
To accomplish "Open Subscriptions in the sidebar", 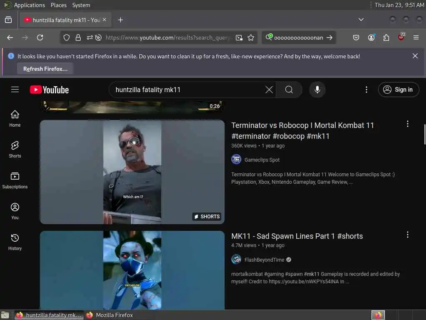I will tap(15, 180).
